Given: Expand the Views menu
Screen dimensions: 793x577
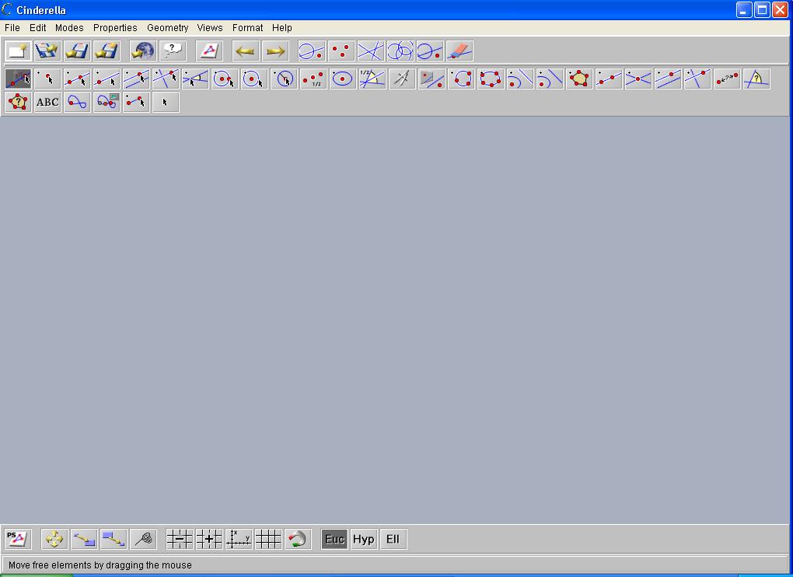Looking at the screenshot, I should click(x=210, y=27).
